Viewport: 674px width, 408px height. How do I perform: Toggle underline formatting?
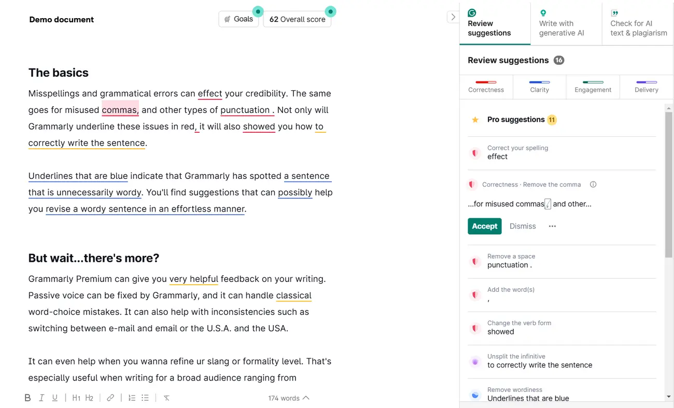pyautogui.click(x=55, y=397)
